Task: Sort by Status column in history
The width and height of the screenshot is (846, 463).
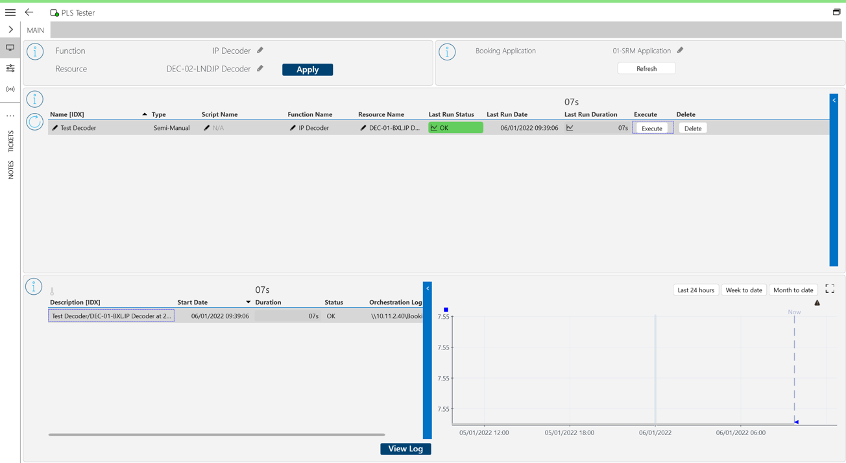Action: coord(333,302)
